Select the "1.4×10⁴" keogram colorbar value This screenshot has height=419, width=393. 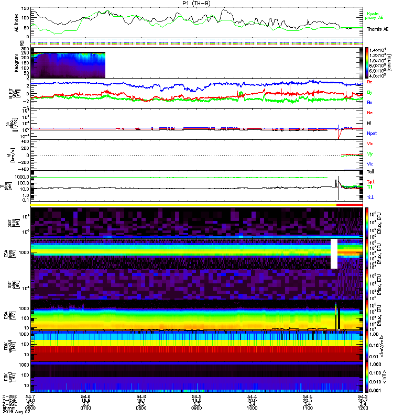coord(377,50)
